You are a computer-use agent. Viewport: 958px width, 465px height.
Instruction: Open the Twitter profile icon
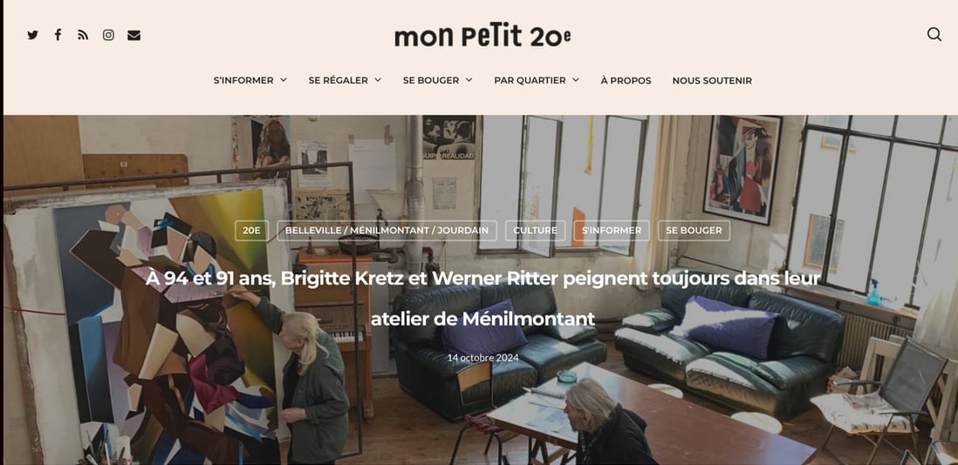pos(32,36)
